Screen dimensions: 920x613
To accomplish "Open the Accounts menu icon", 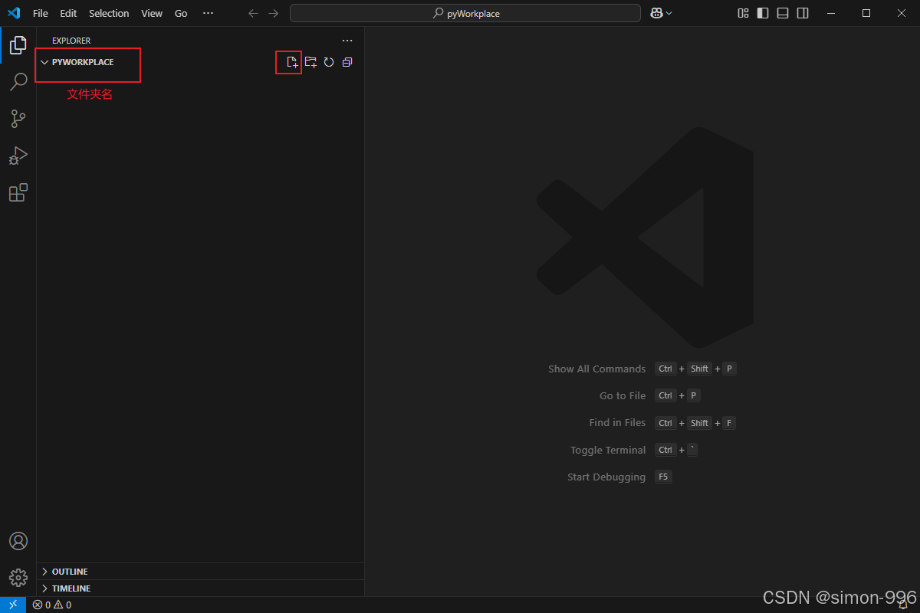I will click(x=18, y=541).
